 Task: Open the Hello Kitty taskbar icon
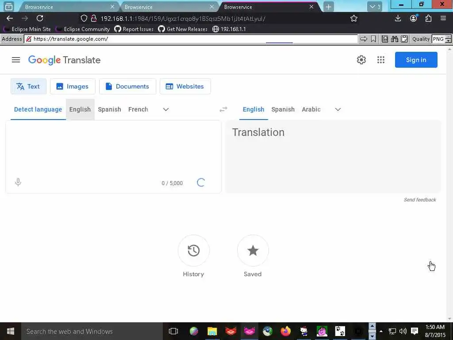coord(303,331)
